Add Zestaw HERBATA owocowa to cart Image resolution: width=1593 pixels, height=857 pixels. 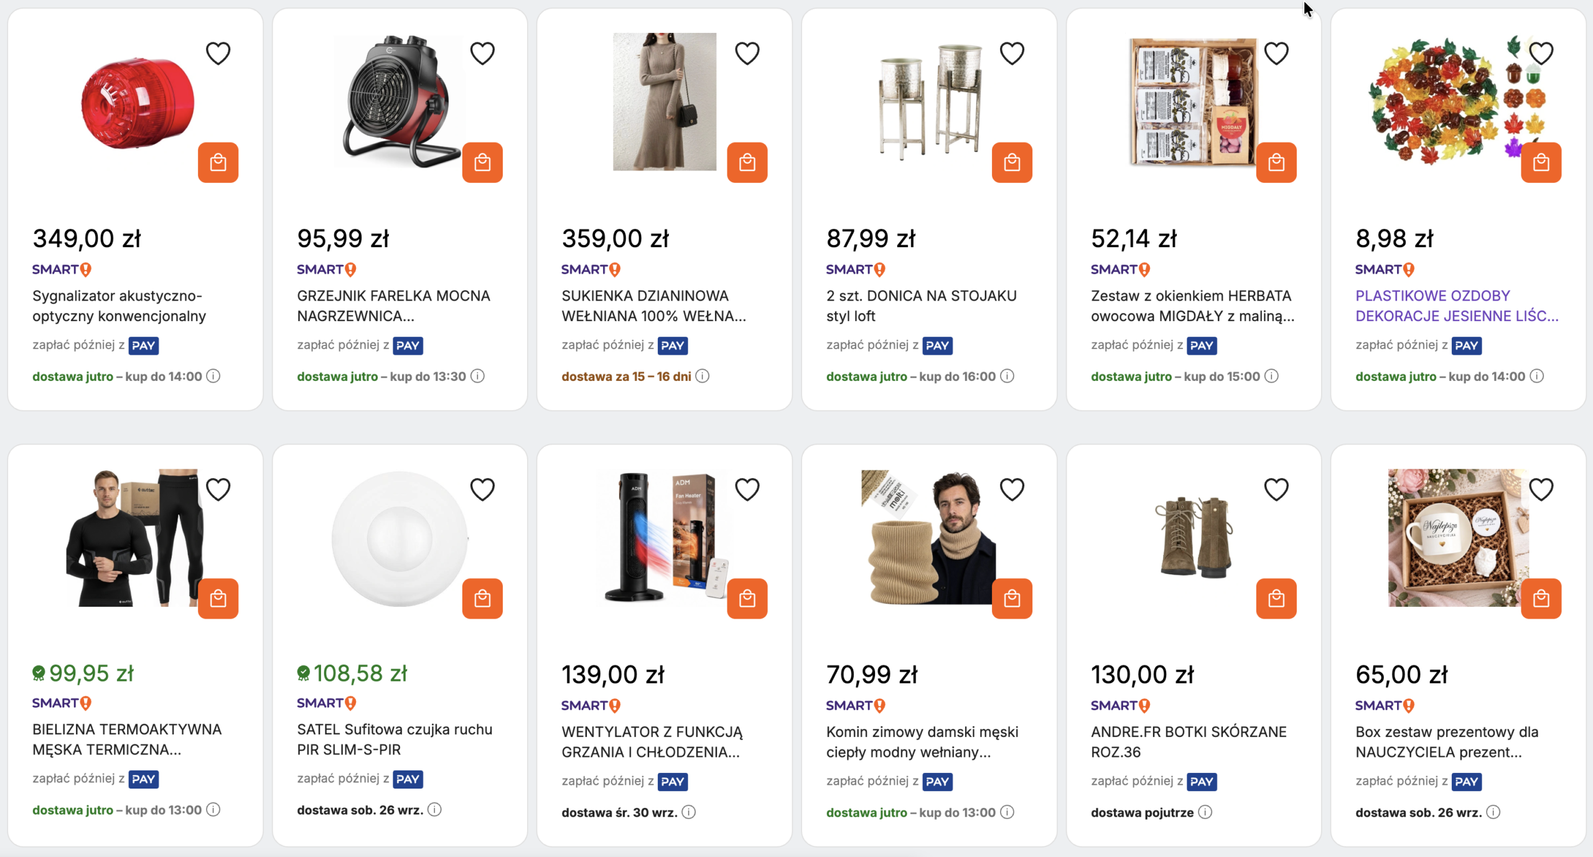1276,162
